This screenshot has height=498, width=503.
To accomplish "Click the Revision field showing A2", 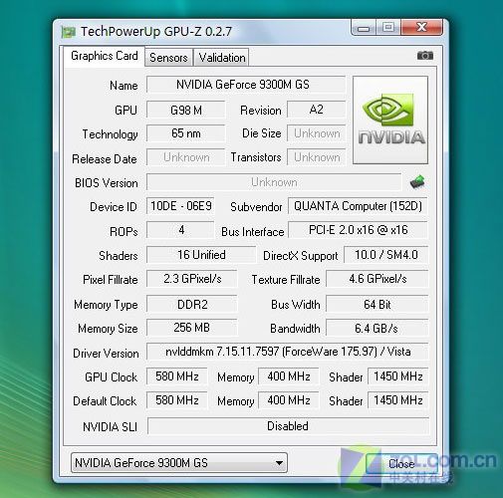I will (316, 110).
